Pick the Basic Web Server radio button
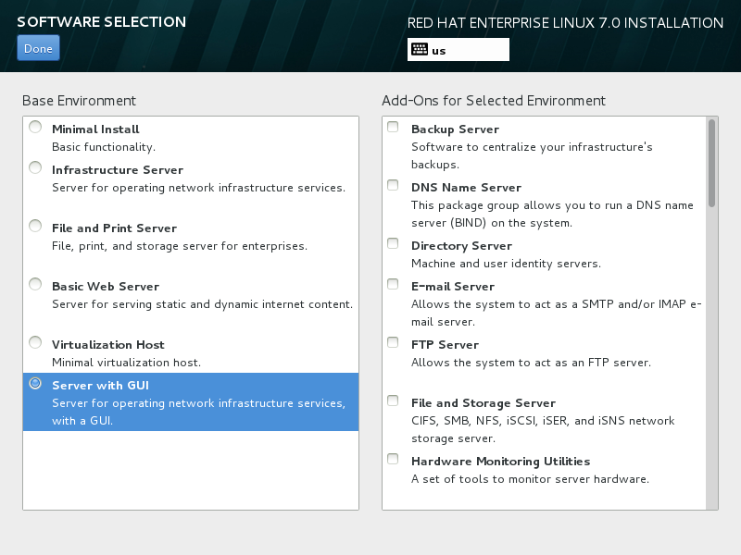 (x=35, y=285)
